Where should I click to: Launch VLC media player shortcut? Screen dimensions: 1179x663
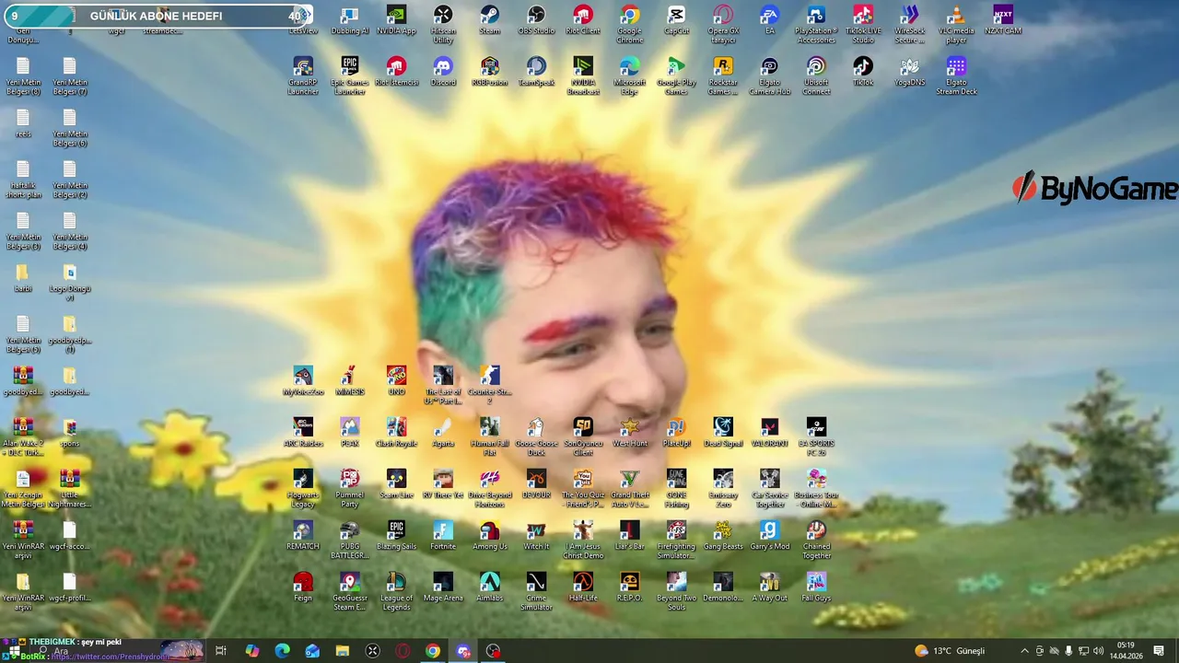(956, 25)
